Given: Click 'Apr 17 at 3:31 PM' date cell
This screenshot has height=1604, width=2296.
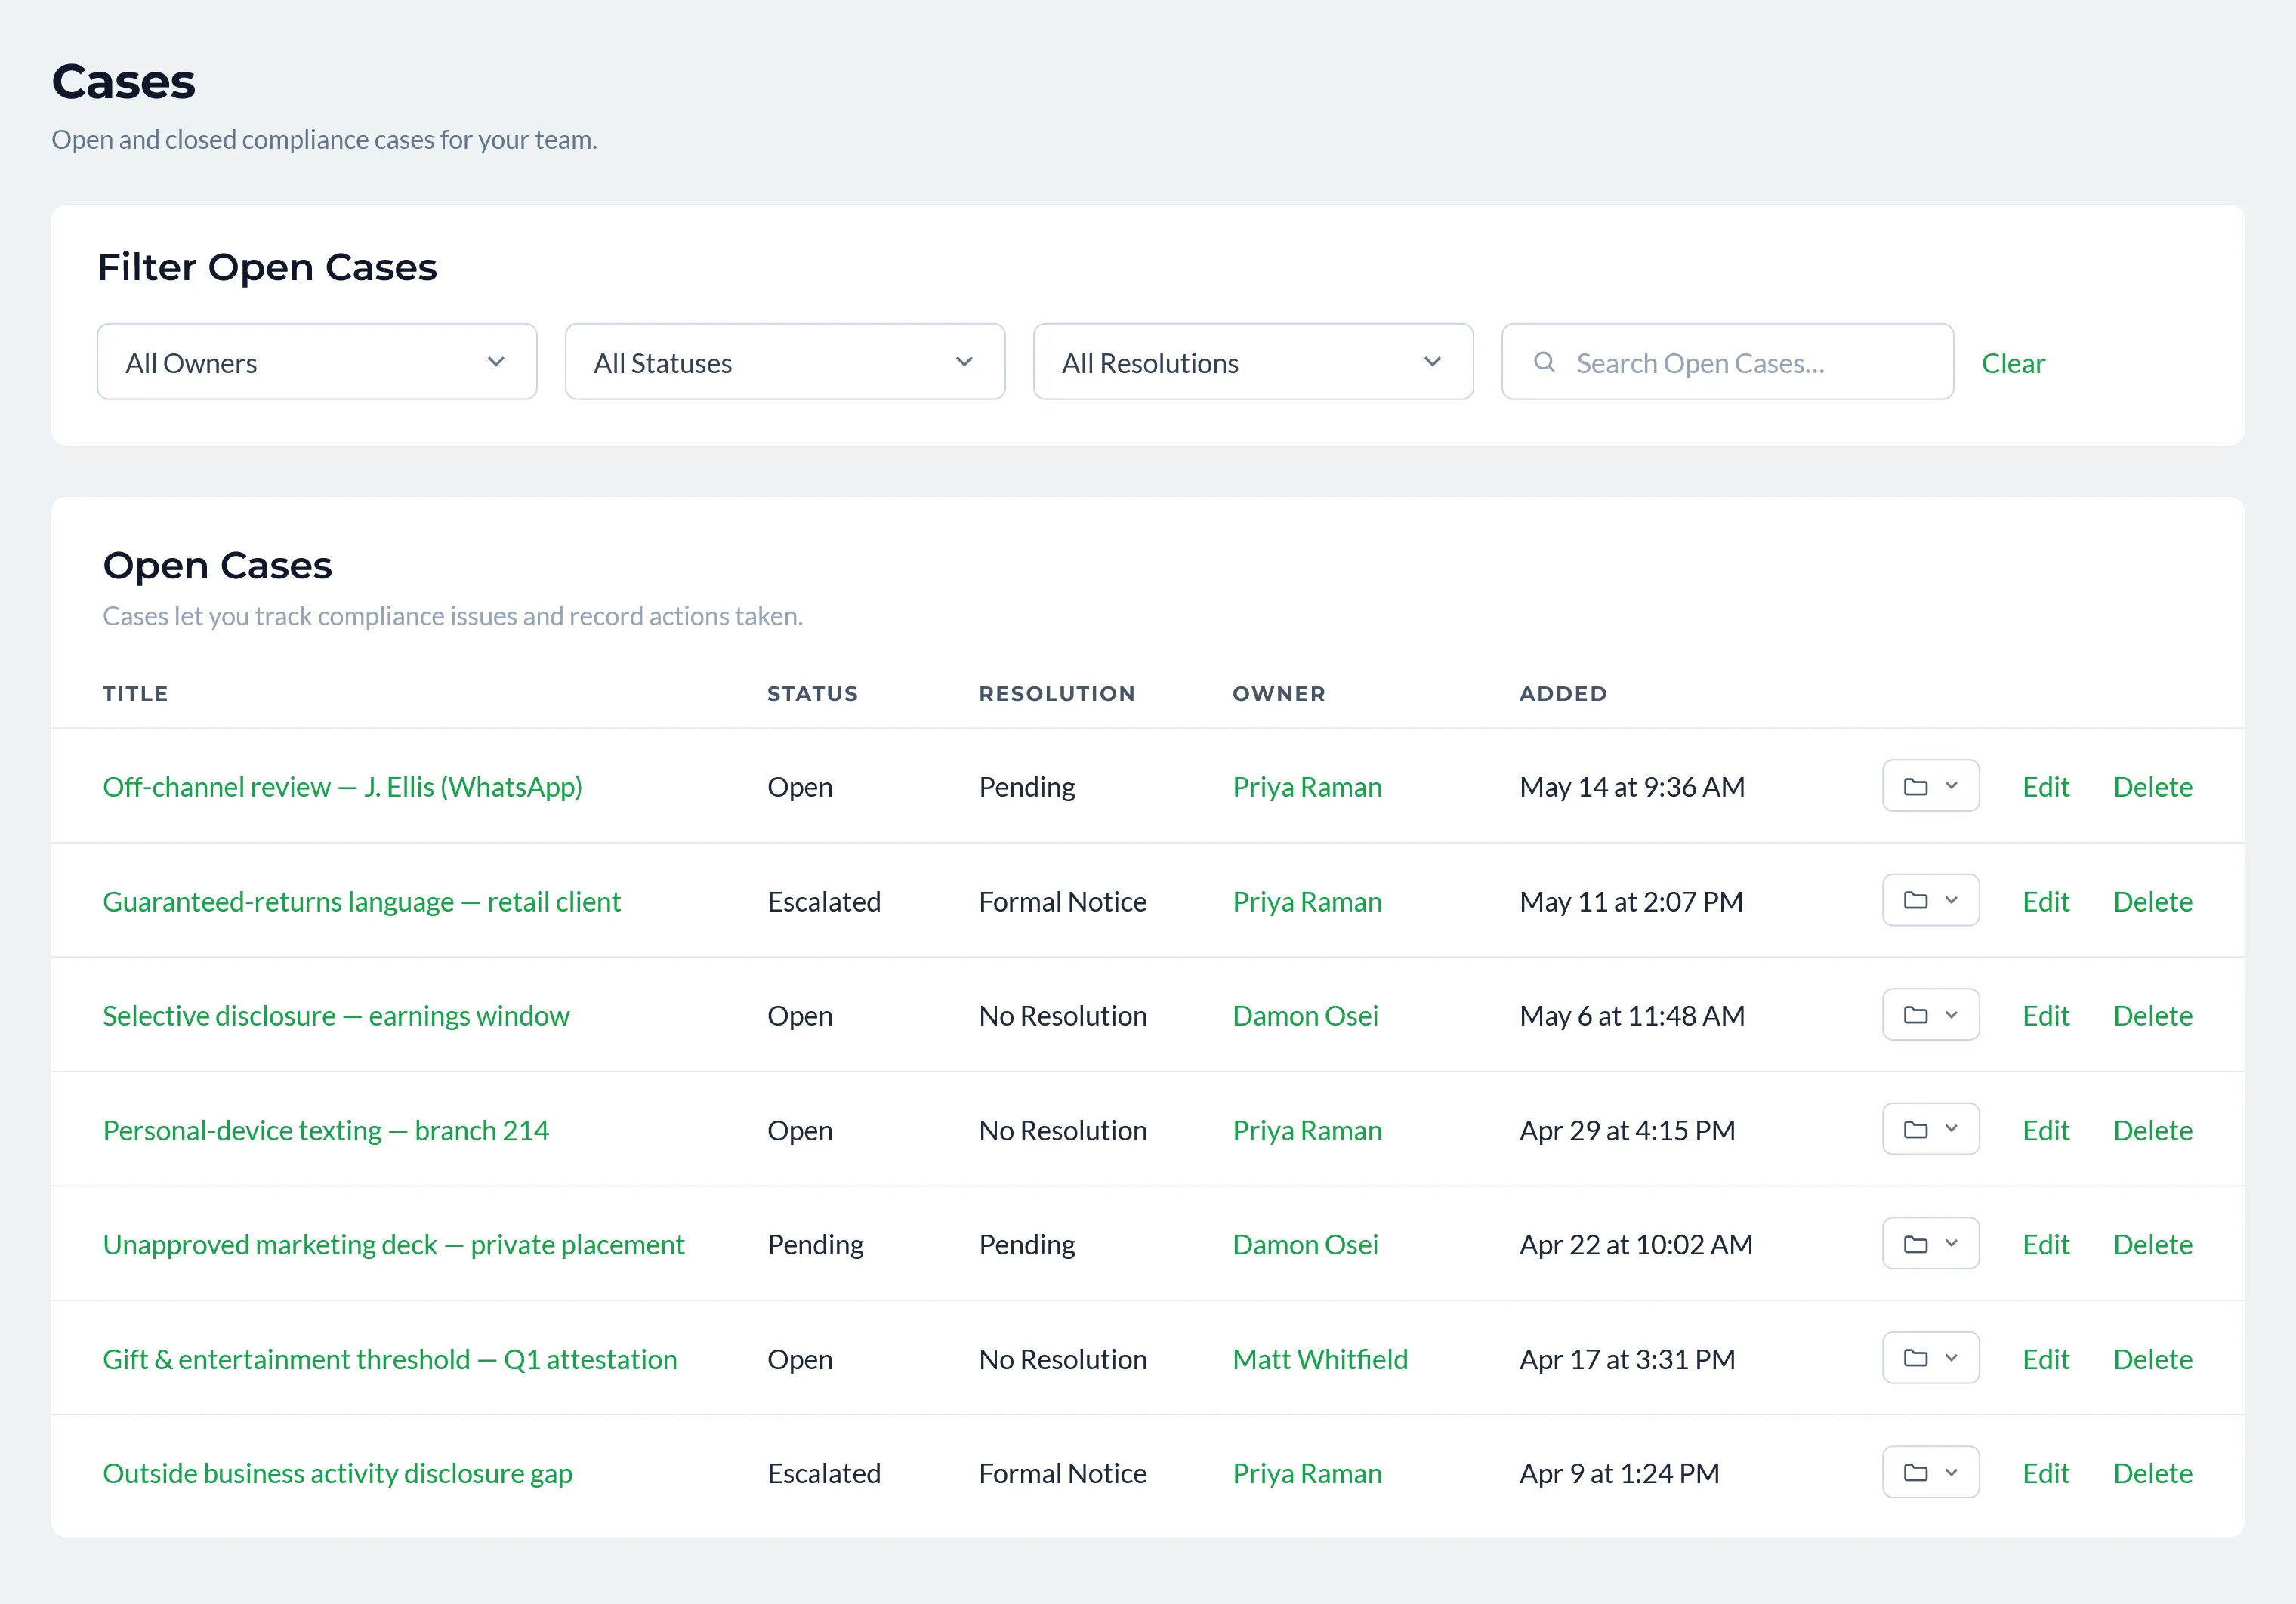Looking at the screenshot, I should pos(1627,1359).
